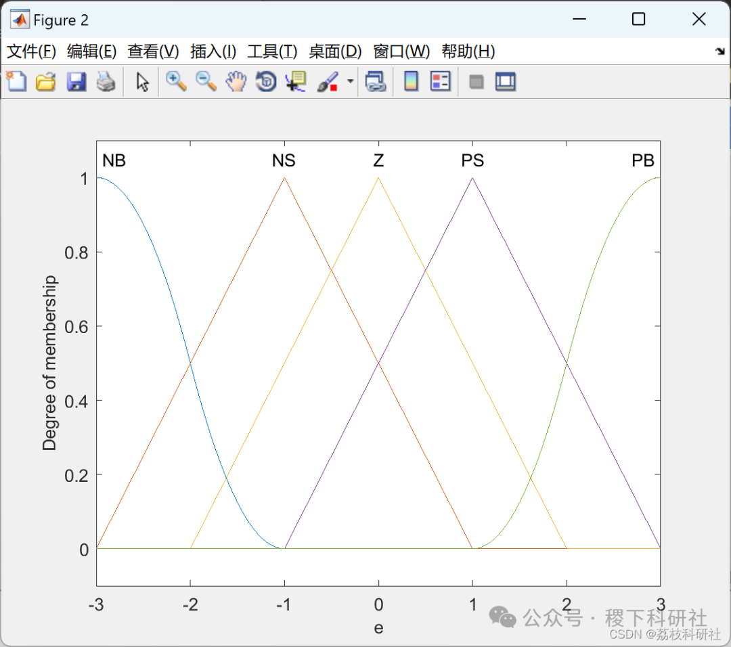Viewport: 731px width, 647px height.
Task: Minimize the Figure 2 window
Action: point(579,19)
